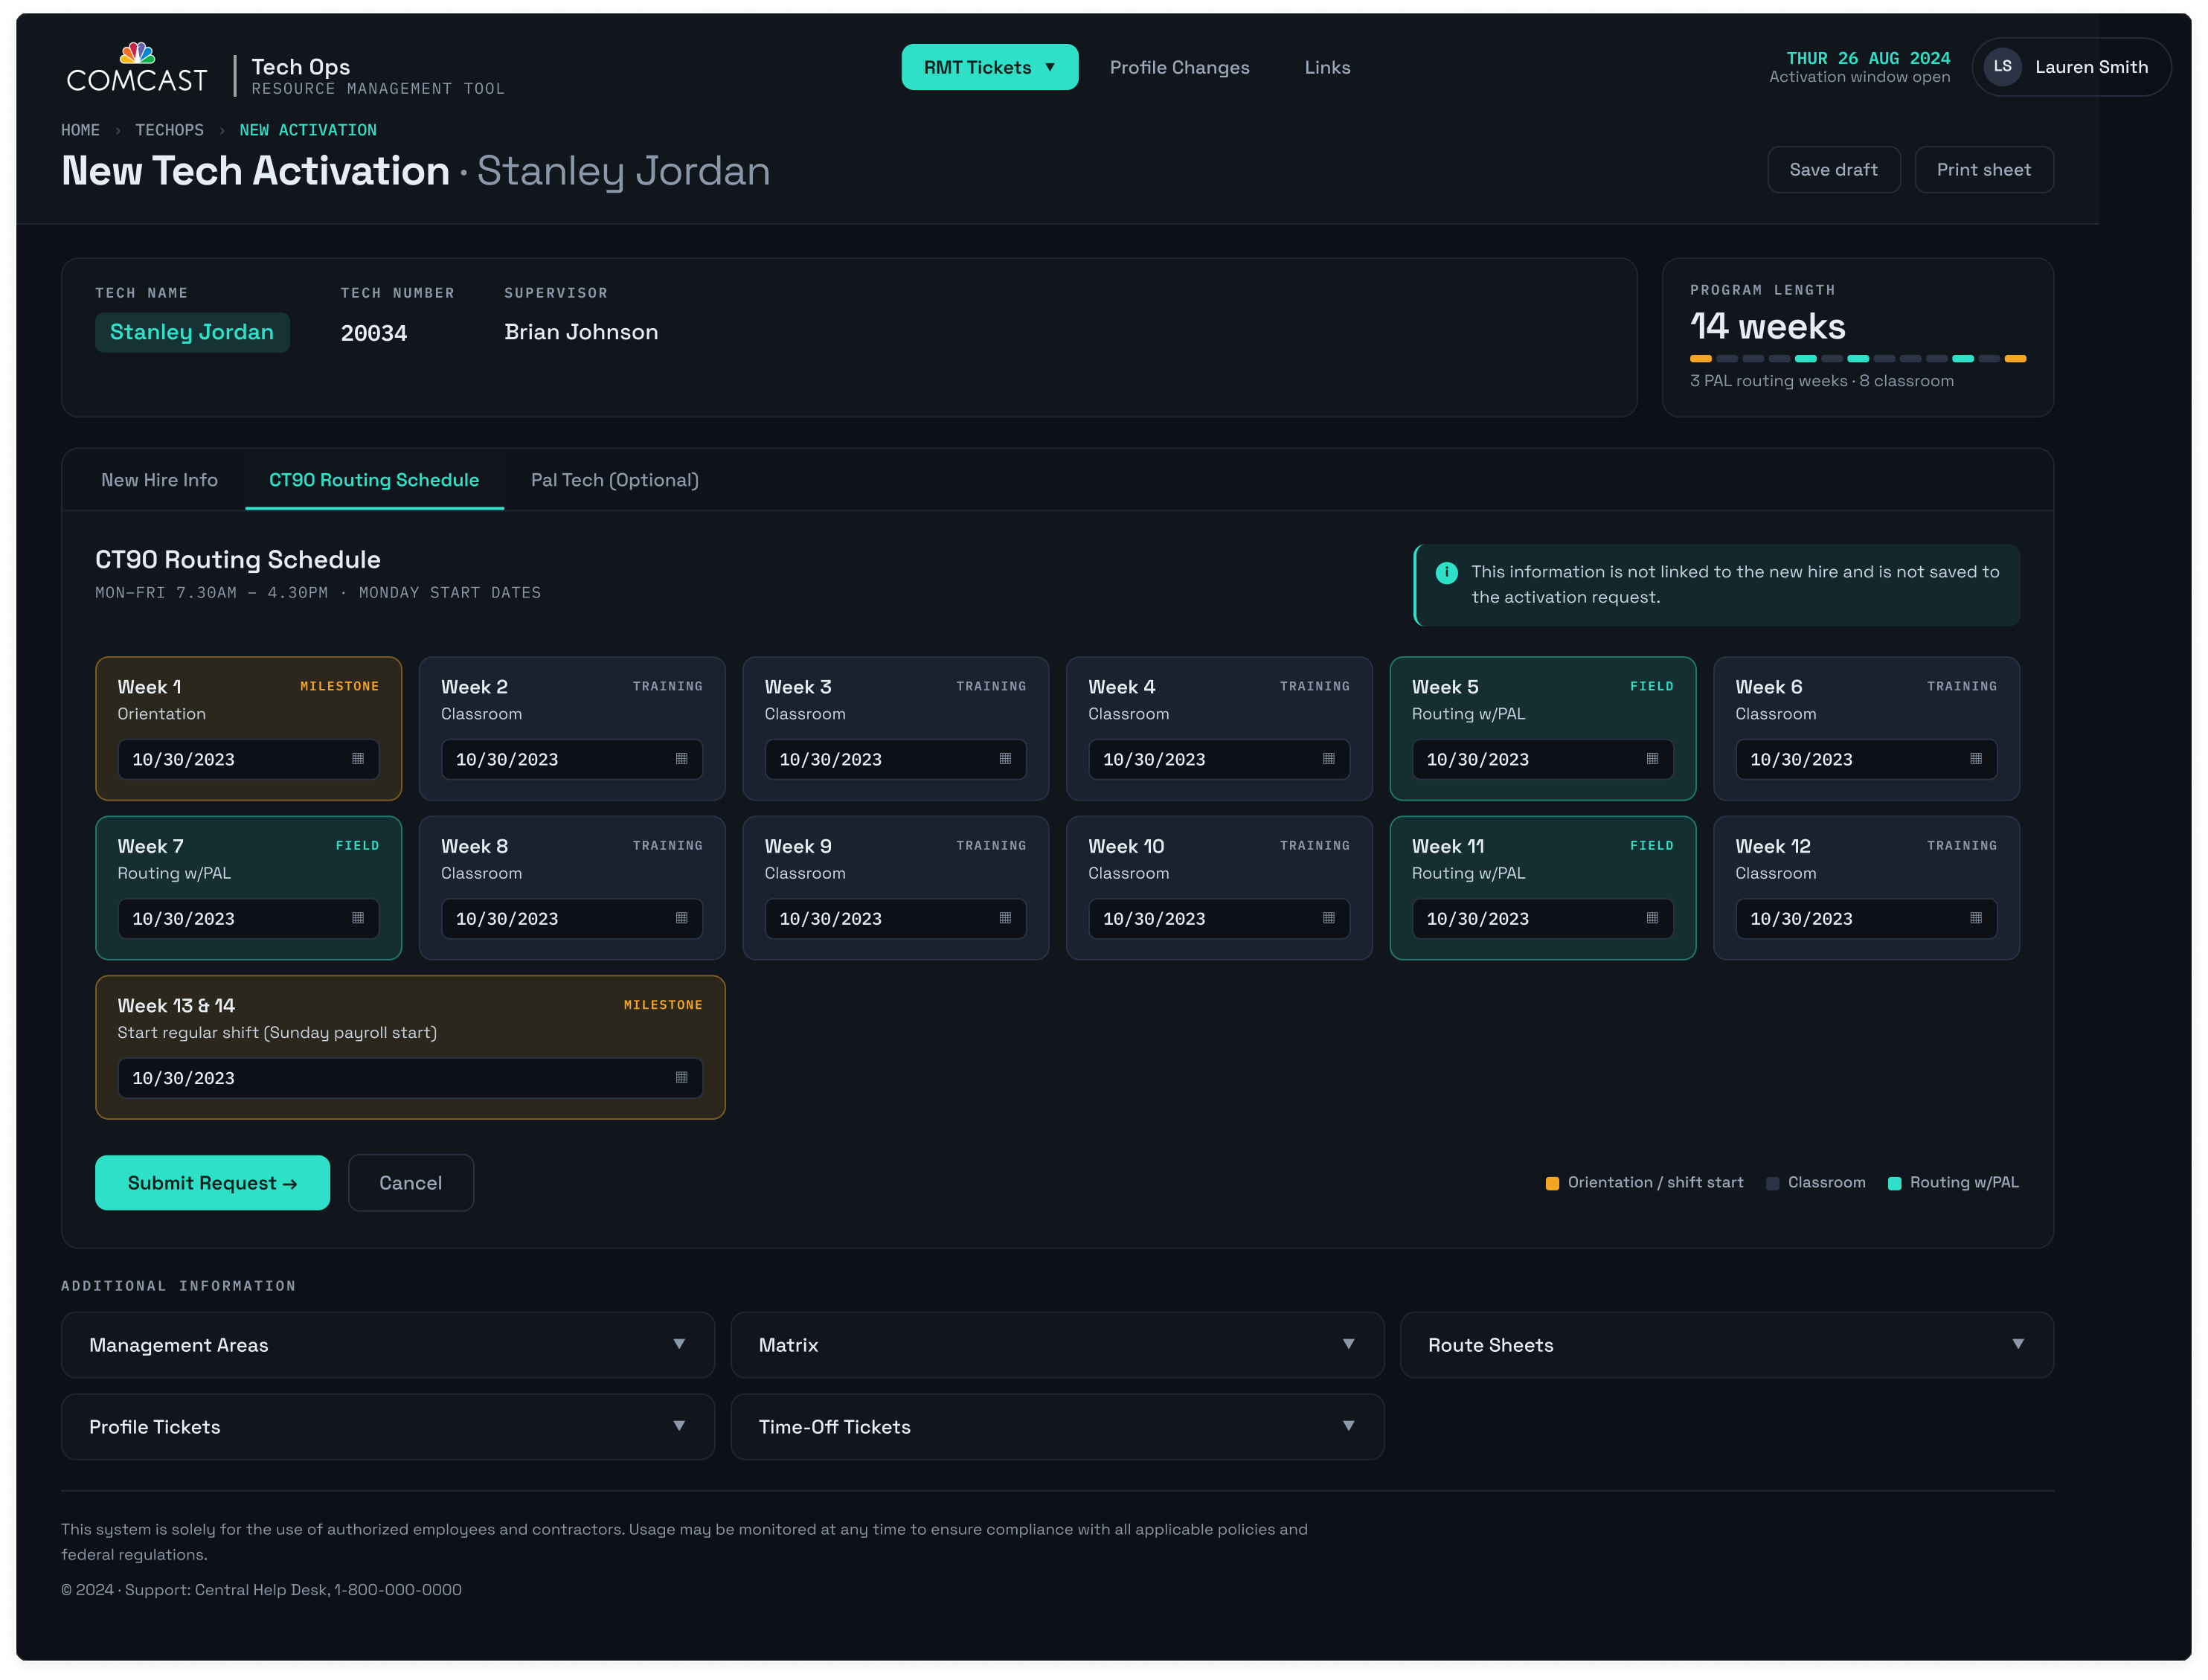Click Save draft button
This screenshot has width=2208, height=1680.
pyautogui.click(x=1833, y=170)
